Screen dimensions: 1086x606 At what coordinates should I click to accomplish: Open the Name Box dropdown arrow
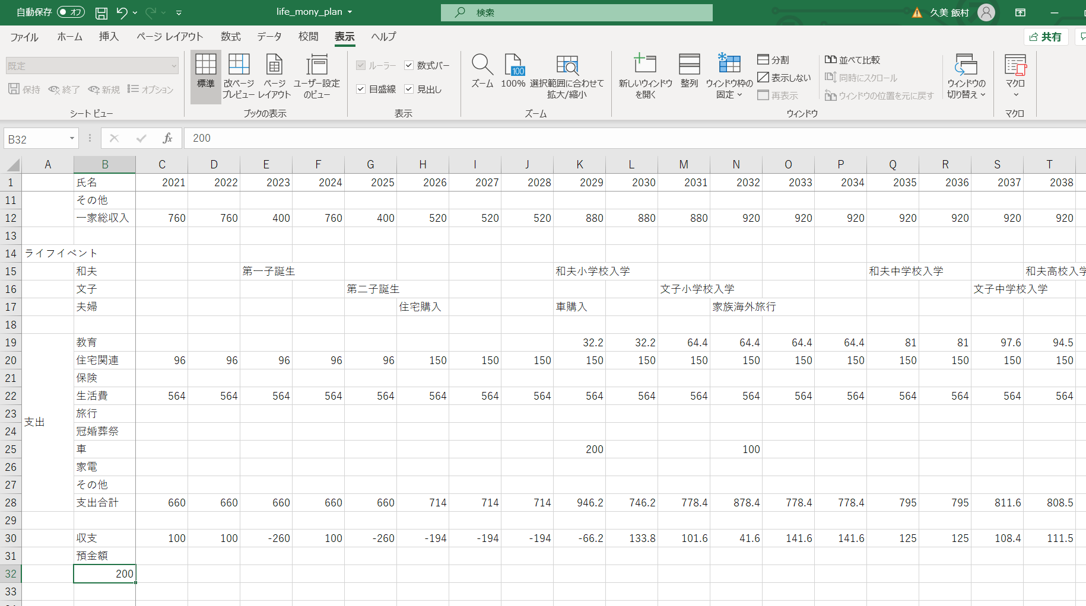coord(72,139)
